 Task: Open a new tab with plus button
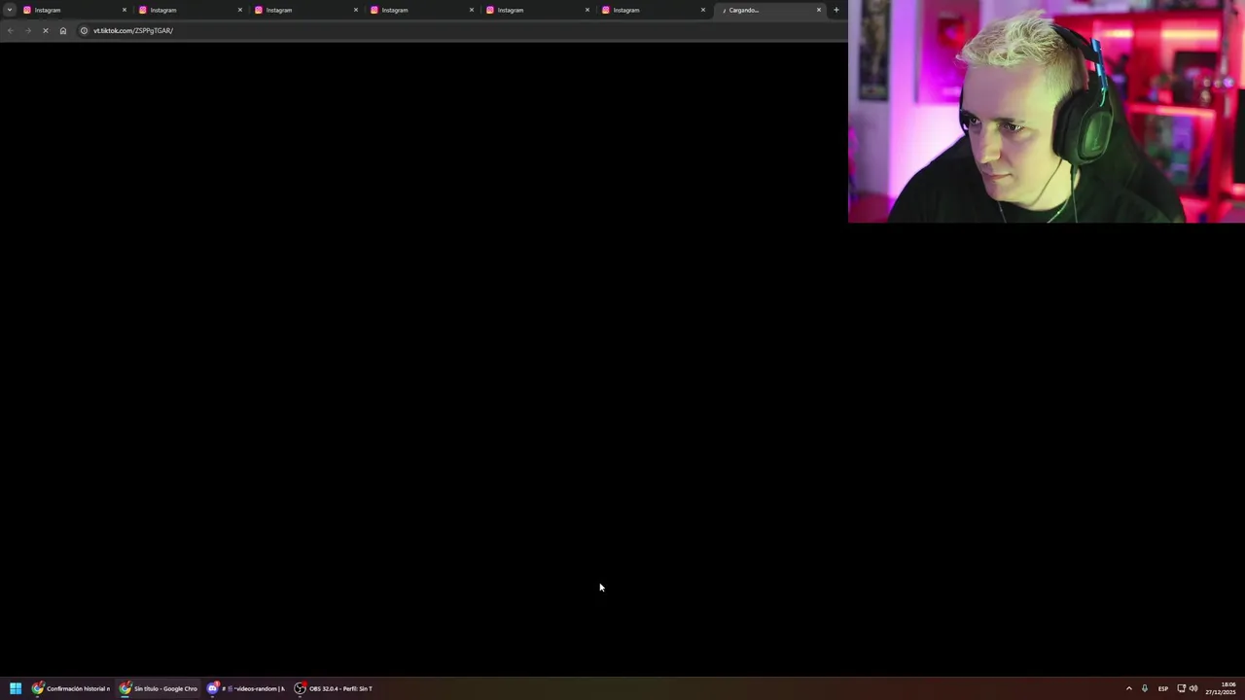(836, 10)
